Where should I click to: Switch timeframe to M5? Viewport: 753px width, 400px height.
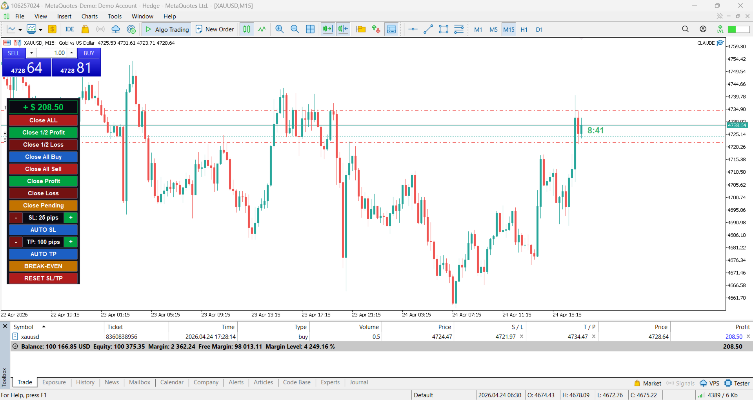(x=493, y=29)
